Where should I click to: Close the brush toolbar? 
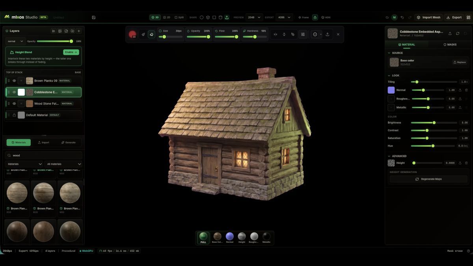[x=338, y=34]
